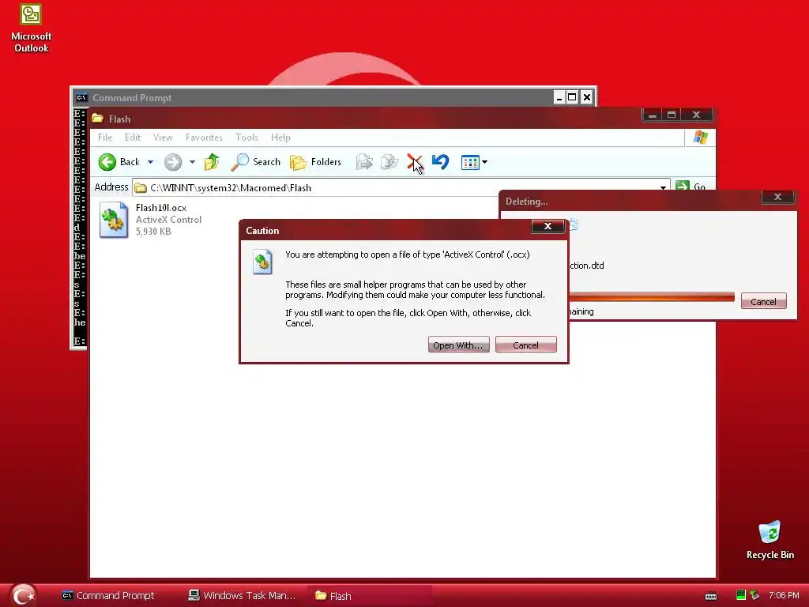Click the network tray icon near clock

coord(754,595)
